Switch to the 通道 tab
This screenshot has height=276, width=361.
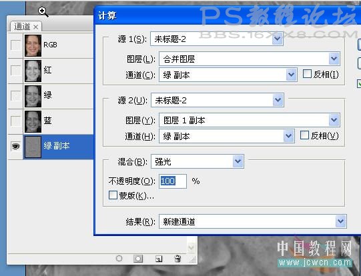22,27
